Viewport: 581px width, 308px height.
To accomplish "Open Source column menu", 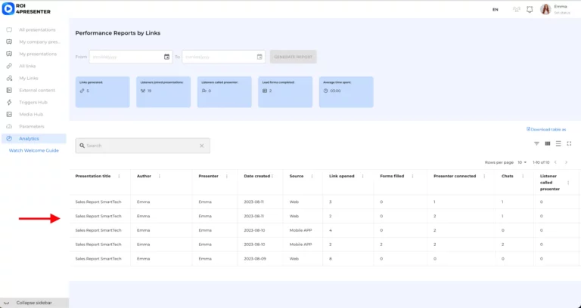I will point(312,177).
